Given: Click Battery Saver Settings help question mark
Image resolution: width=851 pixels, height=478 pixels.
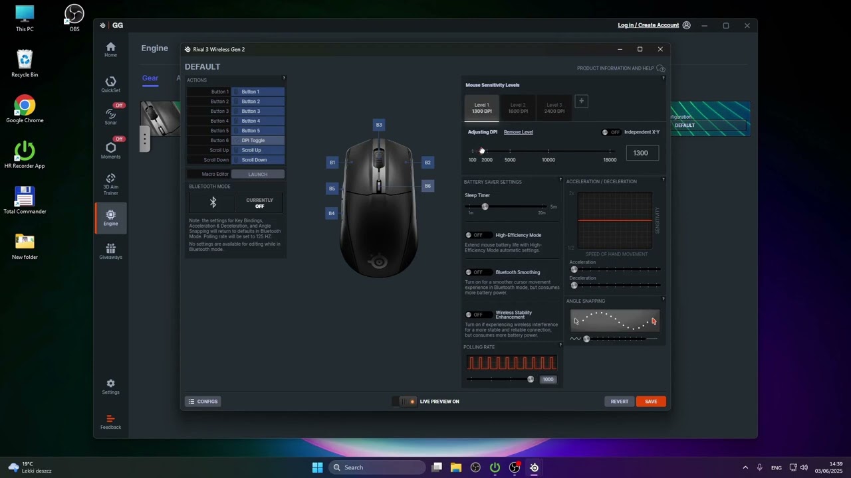Looking at the screenshot, I should point(560,180).
